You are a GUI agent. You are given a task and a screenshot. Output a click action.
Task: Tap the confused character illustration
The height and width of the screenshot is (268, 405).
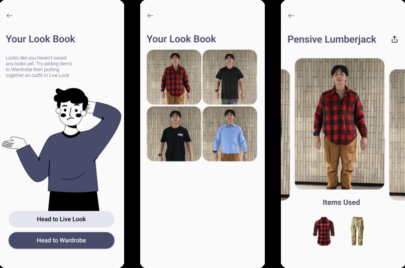[x=62, y=149]
